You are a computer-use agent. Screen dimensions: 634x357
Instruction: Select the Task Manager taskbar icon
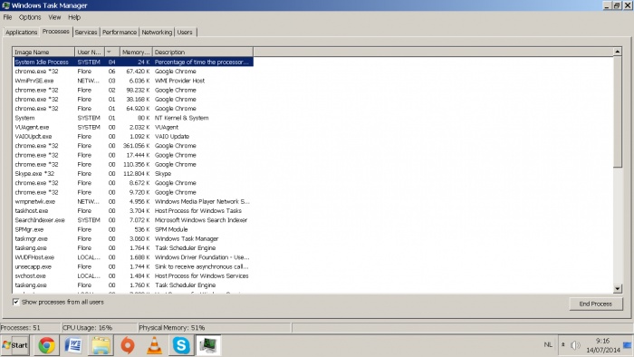click(x=208, y=345)
